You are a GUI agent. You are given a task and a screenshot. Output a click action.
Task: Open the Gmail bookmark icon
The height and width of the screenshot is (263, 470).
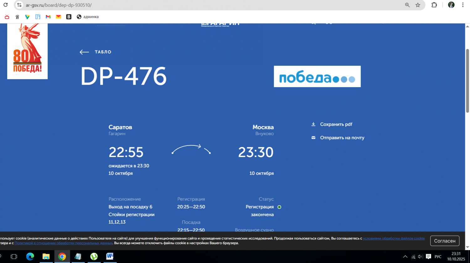[48, 17]
